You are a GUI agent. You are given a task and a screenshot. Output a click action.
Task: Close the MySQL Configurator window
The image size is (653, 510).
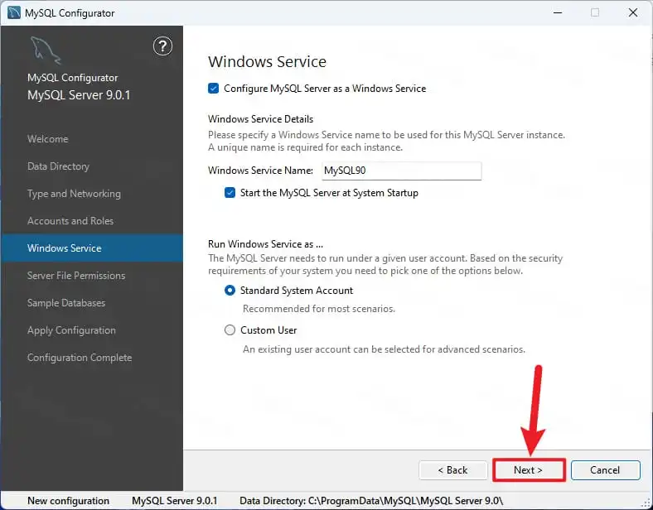pyautogui.click(x=633, y=12)
